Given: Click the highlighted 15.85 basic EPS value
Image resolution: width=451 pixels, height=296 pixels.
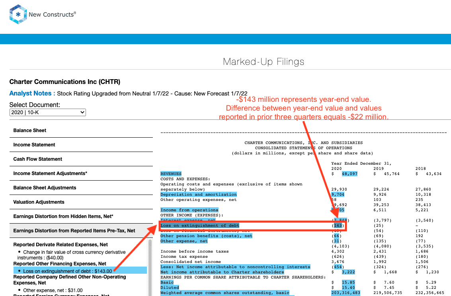Looking at the screenshot, I should pyautogui.click(x=348, y=282).
